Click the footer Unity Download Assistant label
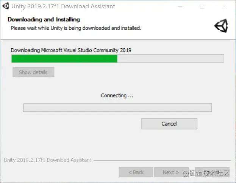 pyautogui.click(x=48, y=160)
